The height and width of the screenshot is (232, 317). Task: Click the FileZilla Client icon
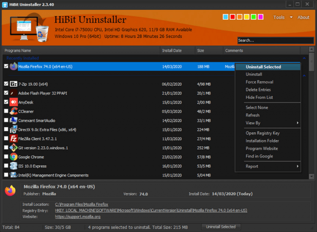click(14, 139)
